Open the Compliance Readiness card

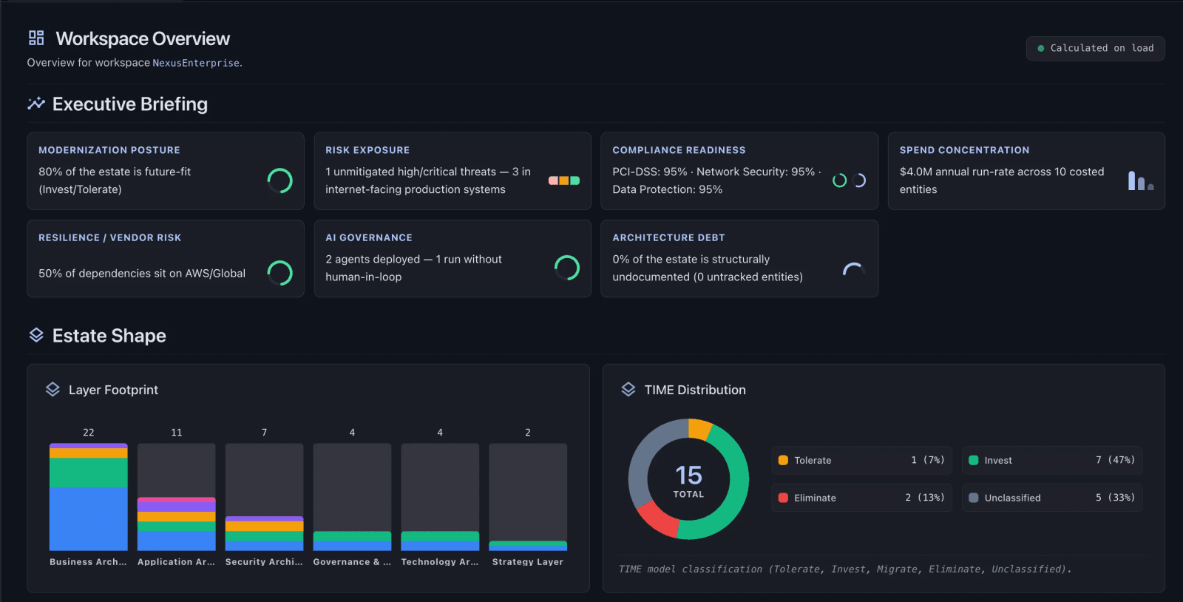click(x=739, y=171)
